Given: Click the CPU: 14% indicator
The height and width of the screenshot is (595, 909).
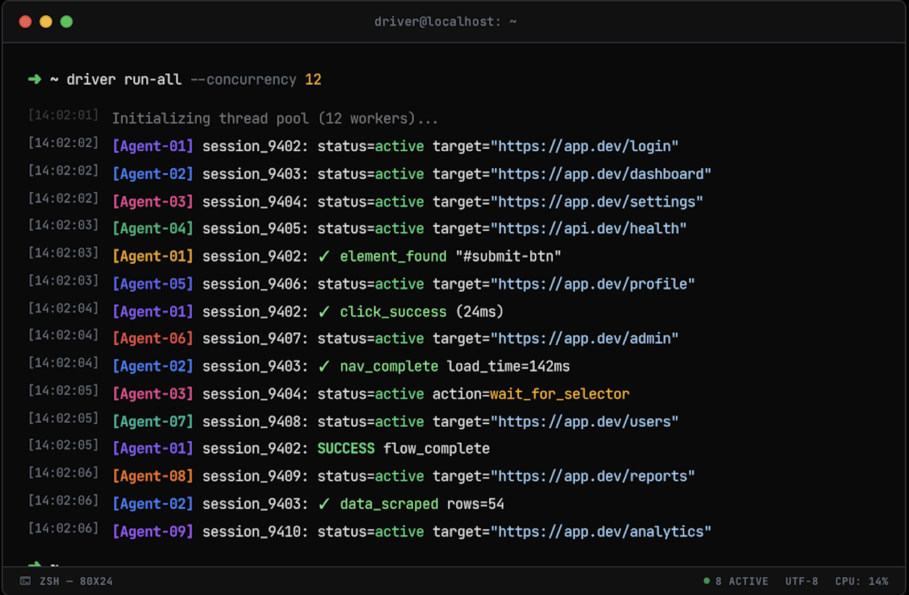Looking at the screenshot, I should pos(862,581).
